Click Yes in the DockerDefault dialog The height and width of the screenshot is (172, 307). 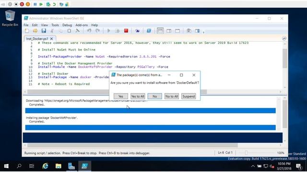121,96
